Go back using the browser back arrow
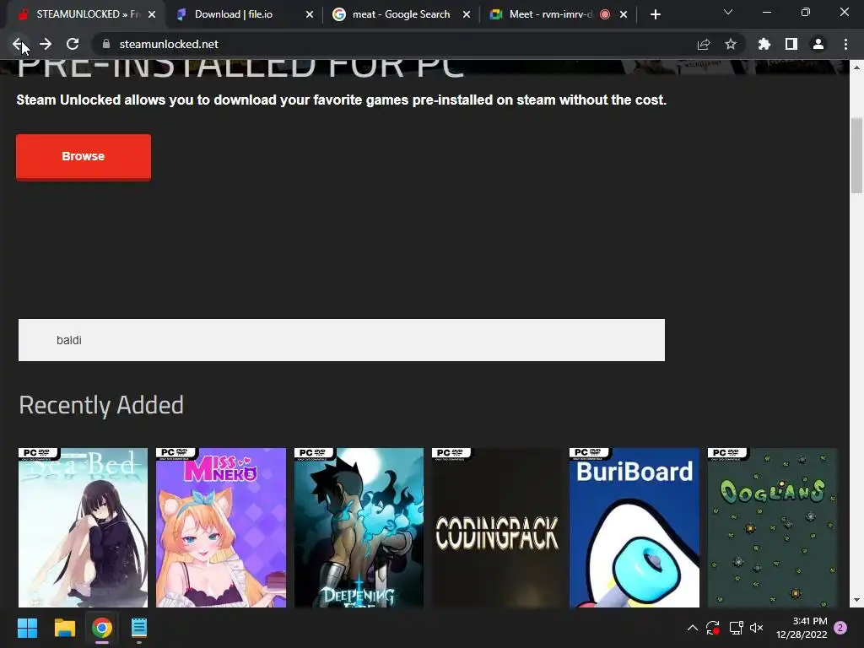The height and width of the screenshot is (648, 864). (18, 44)
